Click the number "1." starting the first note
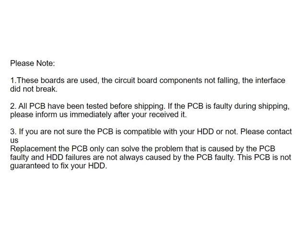 [x=13, y=80]
